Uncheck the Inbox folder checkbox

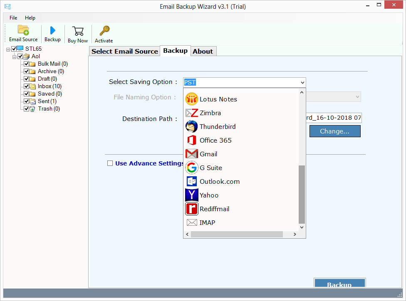pyautogui.click(x=26, y=86)
